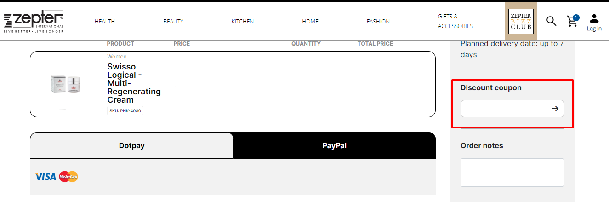Open Gifts & Accessories menu

tap(455, 21)
